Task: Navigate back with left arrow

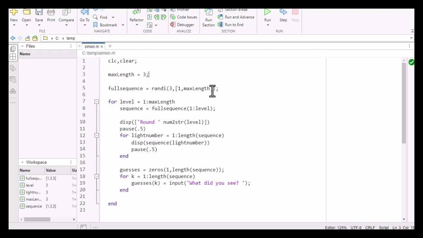Action: [x=13, y=38]
